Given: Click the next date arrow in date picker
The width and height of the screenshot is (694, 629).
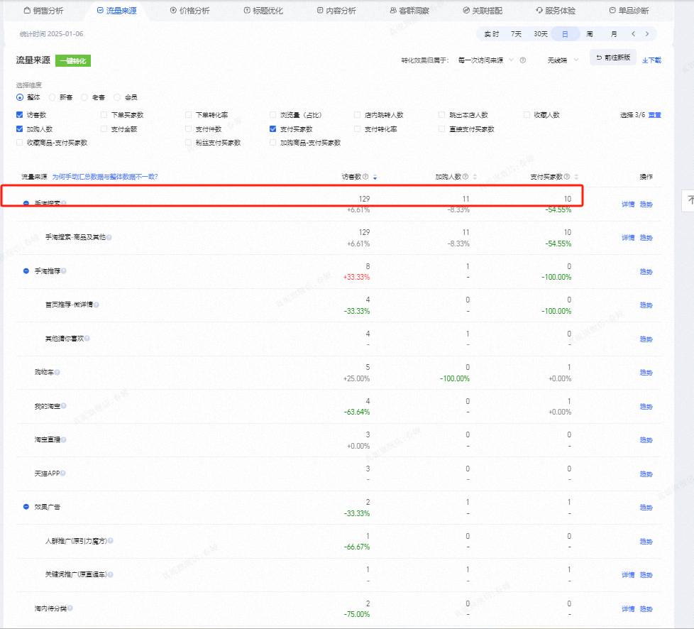Looking at the screenshot, I should [646, 34].
